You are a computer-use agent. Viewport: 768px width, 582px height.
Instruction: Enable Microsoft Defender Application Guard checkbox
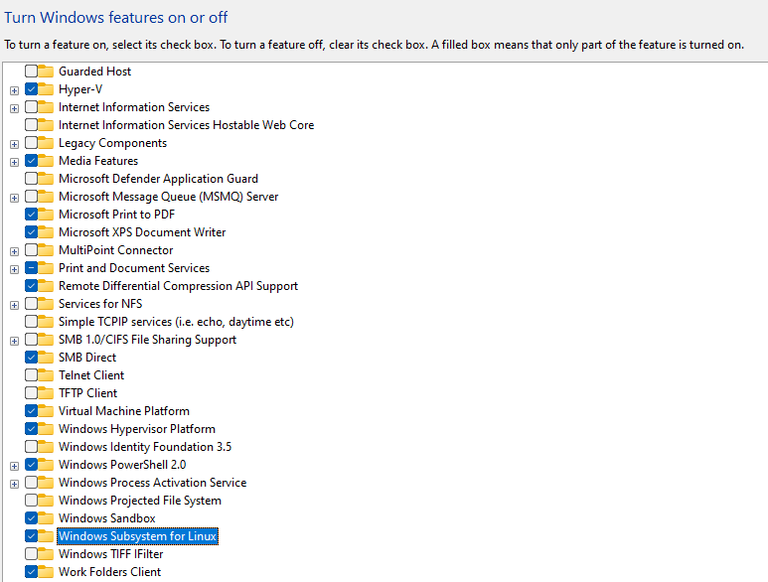32,178
